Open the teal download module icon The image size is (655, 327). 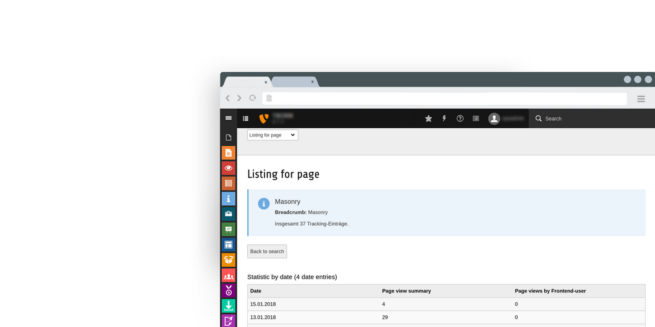pyautogui.click(x=229, y=305)
